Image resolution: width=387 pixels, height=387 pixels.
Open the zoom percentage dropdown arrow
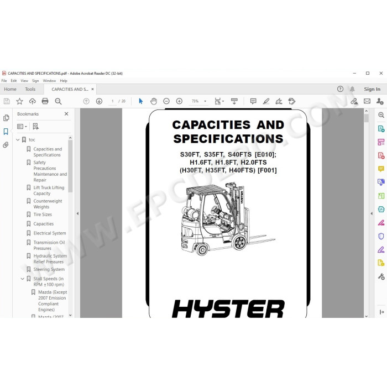pyautogui.click(x=205, y=101)
